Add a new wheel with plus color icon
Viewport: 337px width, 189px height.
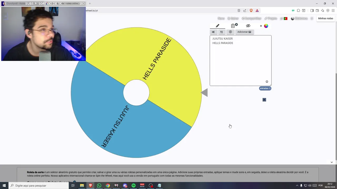[x=264, y=26]
